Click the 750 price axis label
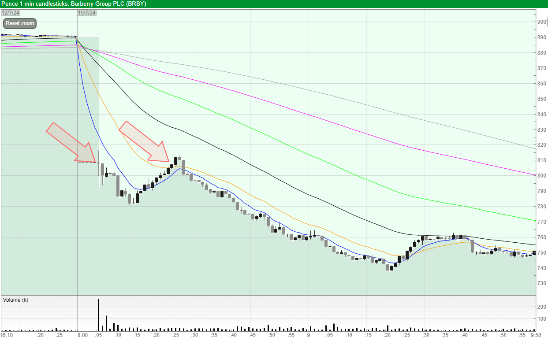The height and width of the screenshot is (337, 548). (541, 253)
